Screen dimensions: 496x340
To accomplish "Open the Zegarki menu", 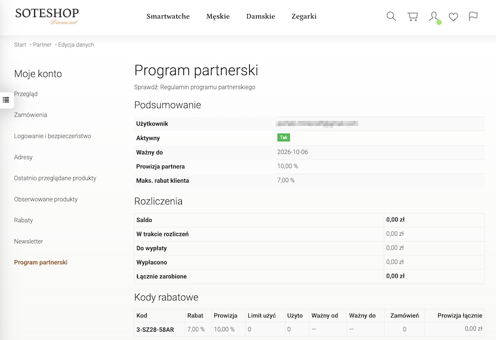I will click(x=304, y=17).
